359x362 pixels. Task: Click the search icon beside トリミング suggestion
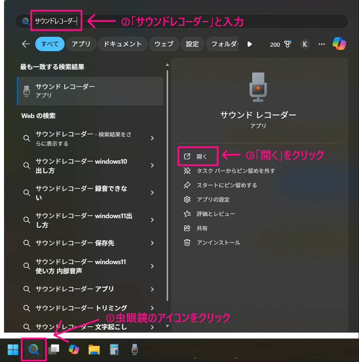point(27,308)
